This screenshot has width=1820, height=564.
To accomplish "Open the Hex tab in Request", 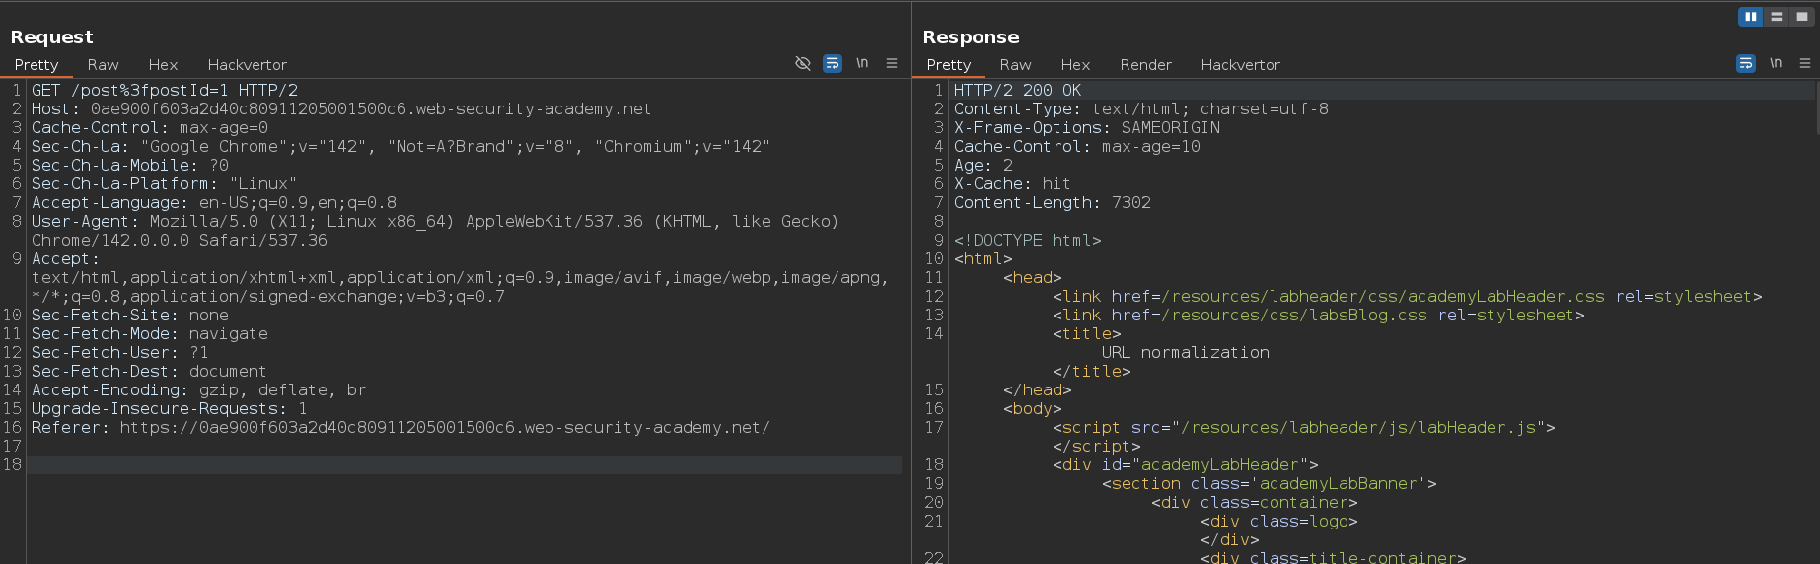I will tap(163, 65).
